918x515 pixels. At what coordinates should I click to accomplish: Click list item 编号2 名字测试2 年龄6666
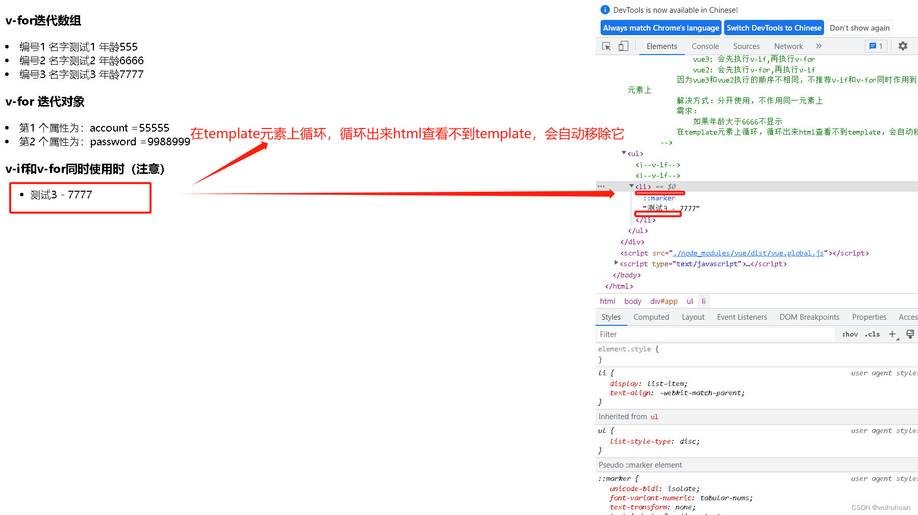82,61
